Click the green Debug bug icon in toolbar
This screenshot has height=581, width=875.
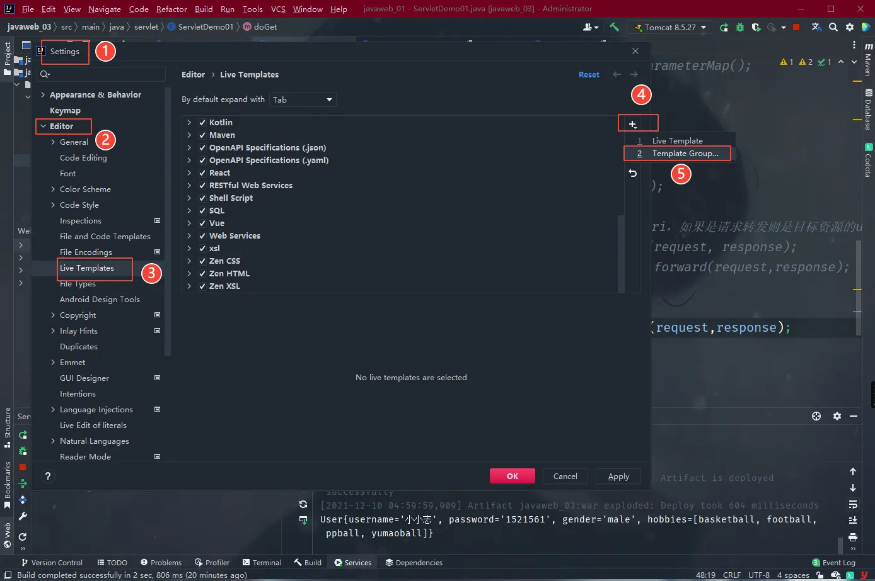coord(740,27)
